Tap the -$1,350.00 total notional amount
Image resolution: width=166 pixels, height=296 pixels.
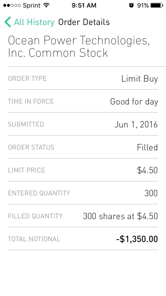pos(137,239)
